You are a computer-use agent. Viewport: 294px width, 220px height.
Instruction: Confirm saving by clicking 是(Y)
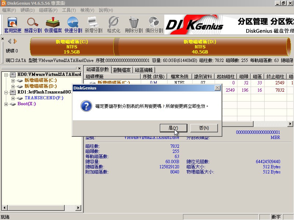(173, 128)
